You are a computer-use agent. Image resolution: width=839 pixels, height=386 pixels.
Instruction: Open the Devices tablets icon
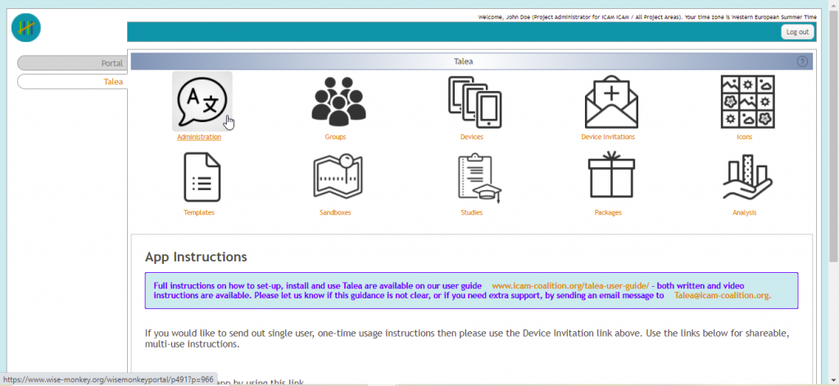(474, 102)
